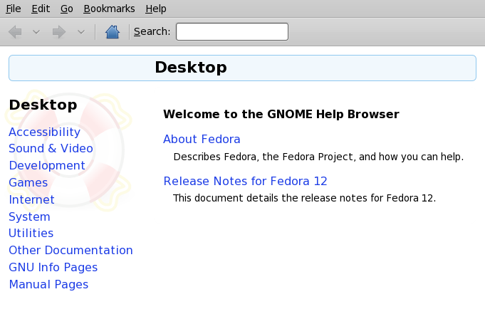Open the Sound & Video category

click(x=51, y=149)
